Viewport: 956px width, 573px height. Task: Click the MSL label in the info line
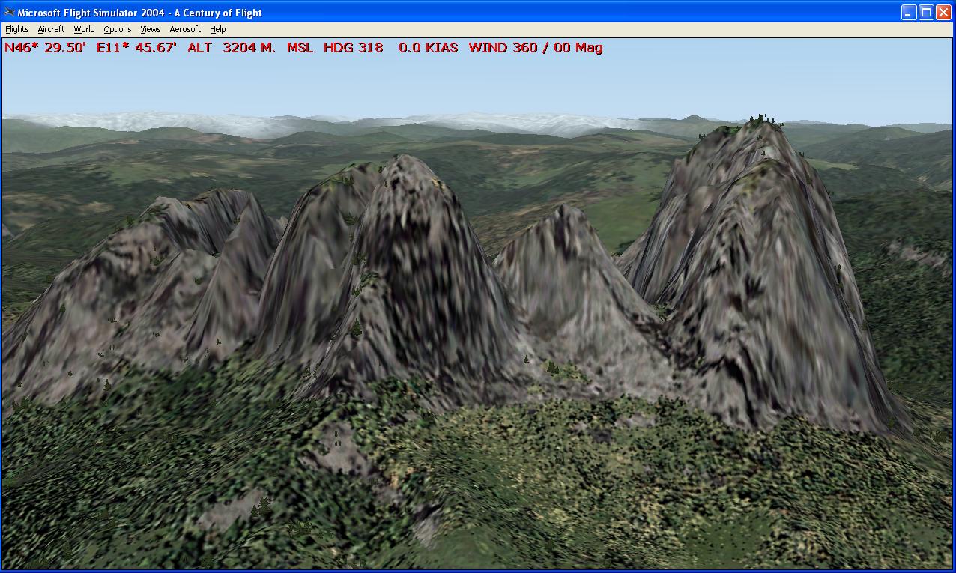click(x=300, y=48)
